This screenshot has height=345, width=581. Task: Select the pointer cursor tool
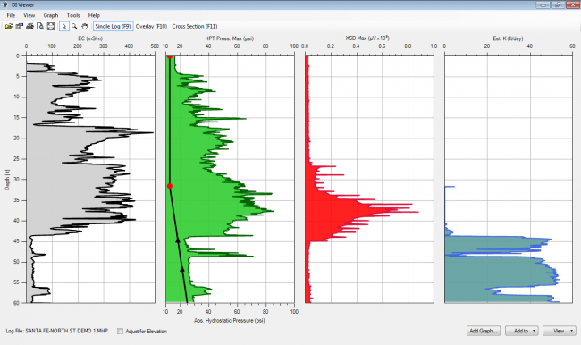63,26
